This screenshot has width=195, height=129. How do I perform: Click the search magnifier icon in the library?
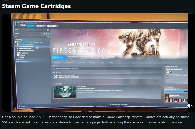16,37
